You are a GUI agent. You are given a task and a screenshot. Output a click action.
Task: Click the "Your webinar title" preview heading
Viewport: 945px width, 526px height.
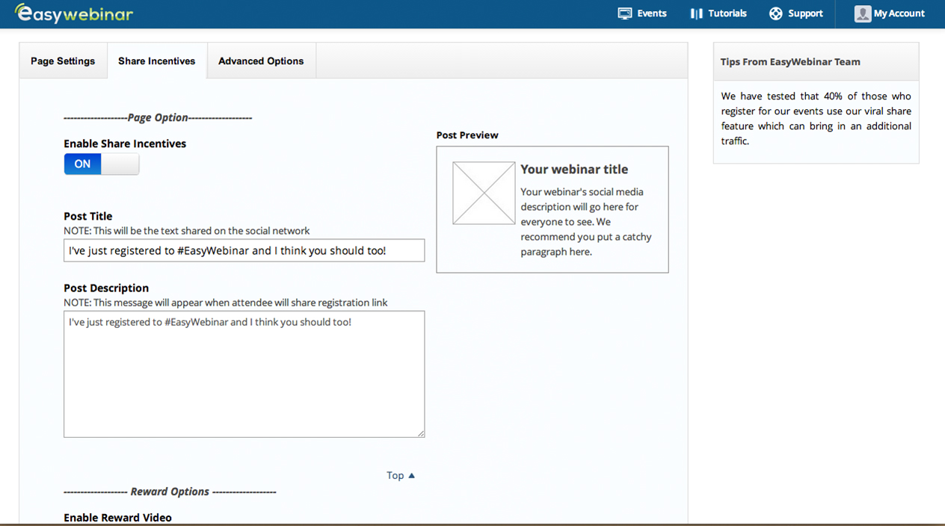(574, 170)
